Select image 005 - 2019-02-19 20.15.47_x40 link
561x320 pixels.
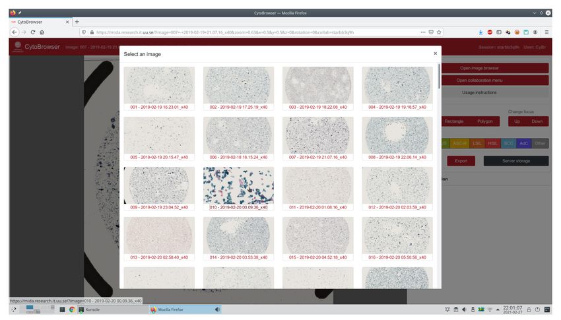coord(159,157)
